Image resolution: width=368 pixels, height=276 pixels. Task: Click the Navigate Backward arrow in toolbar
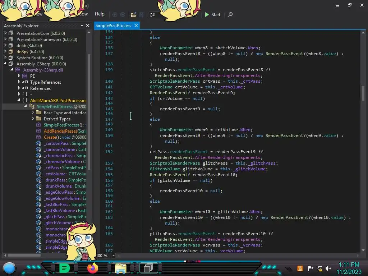tap(115, 14)
